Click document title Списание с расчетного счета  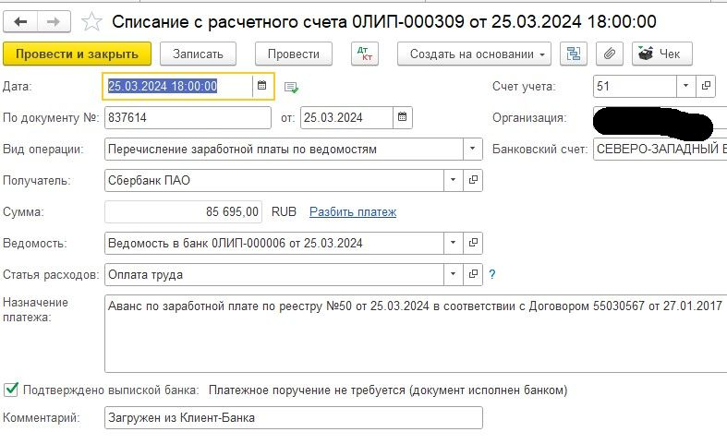pos(384,22)
